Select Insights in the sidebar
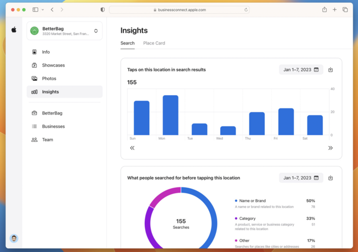Viewport: 358px width, 252px height. click(x=64, y=92)
